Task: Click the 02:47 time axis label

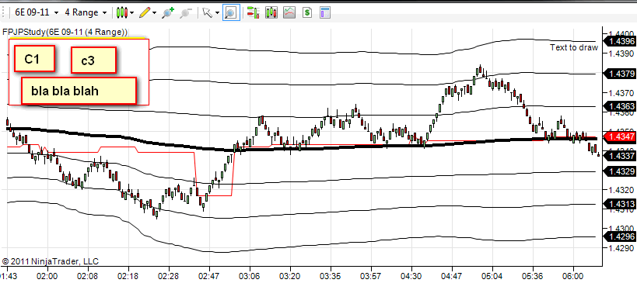Action: pos(208,276)
